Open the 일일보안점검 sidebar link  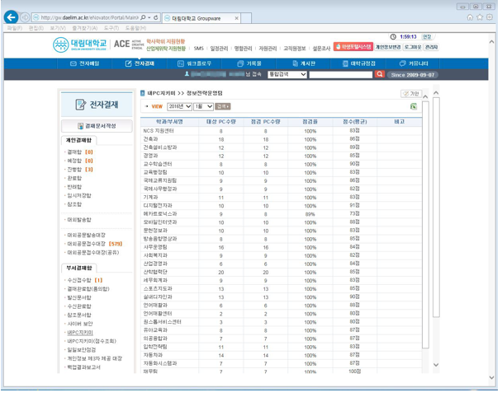coord(81,350)
